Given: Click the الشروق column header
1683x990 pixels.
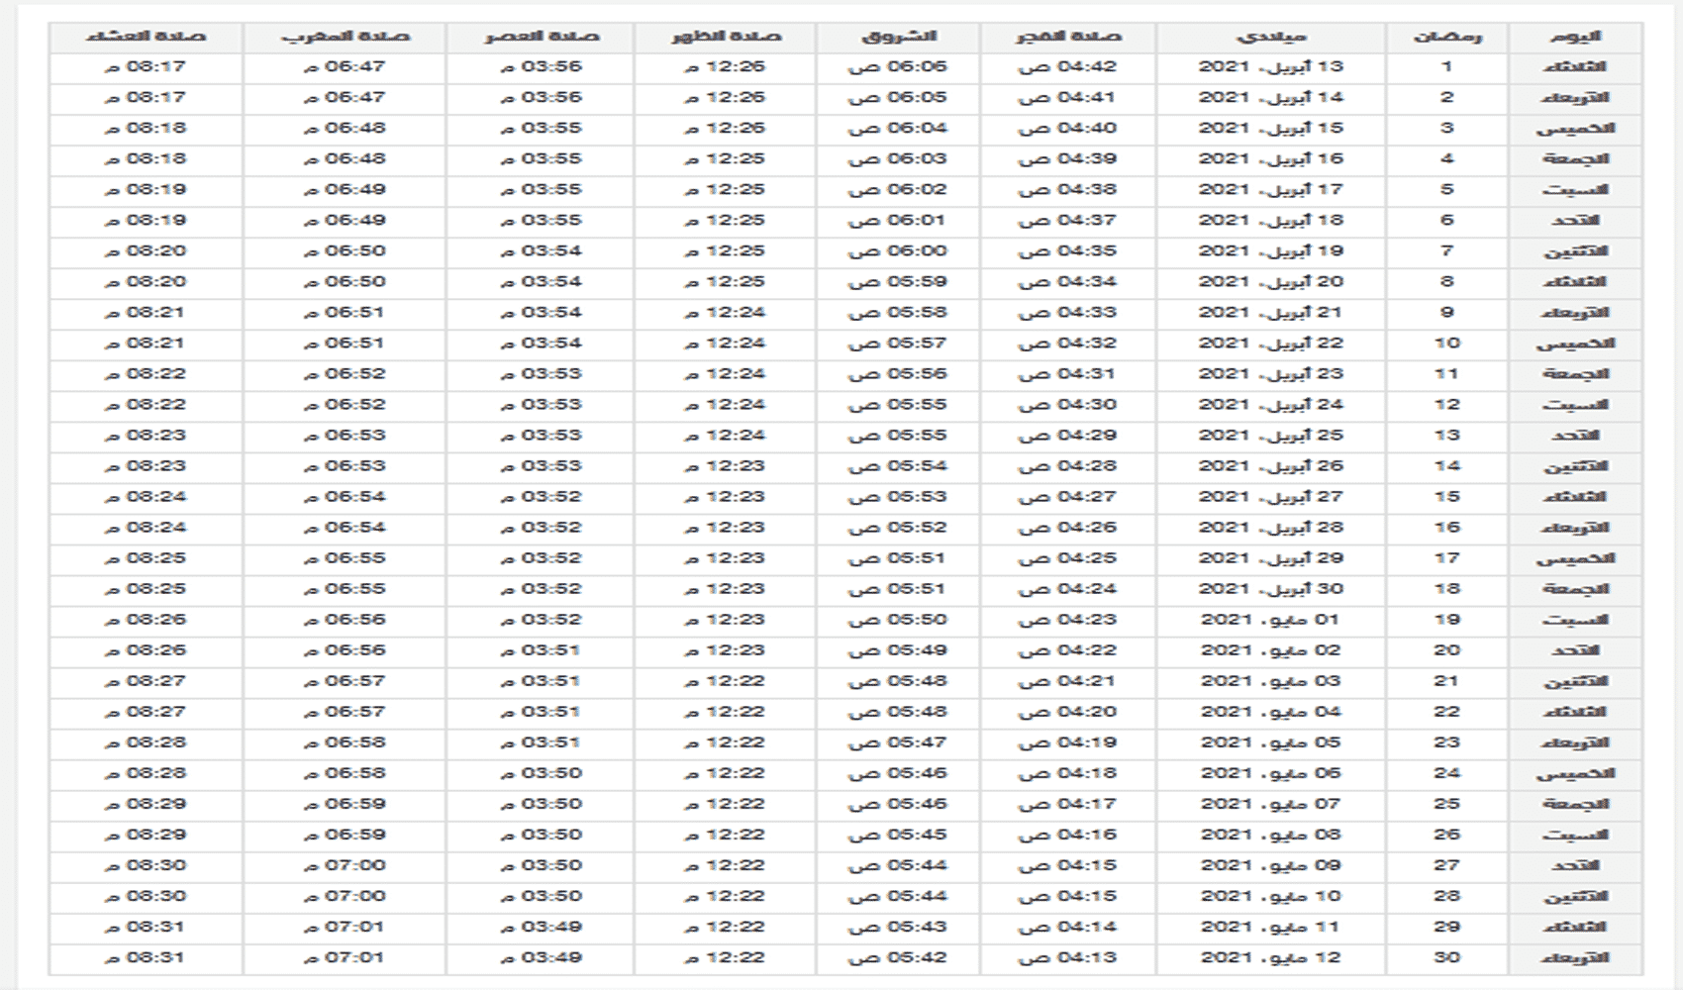Looking at the screenshot, I should 898,37.
